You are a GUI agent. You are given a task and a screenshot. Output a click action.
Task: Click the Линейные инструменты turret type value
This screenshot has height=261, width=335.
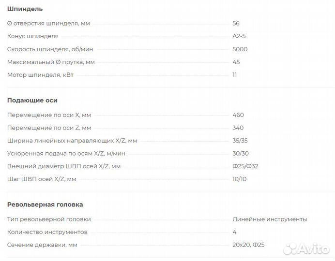coord(269,219)
